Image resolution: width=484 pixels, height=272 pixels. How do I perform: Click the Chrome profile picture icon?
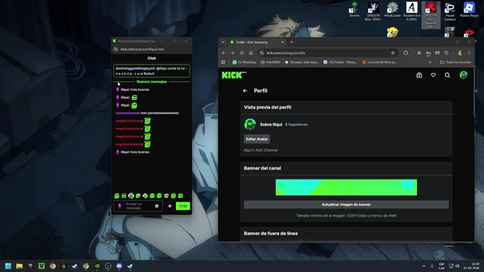pyautogui.click(x=460, y=53)
